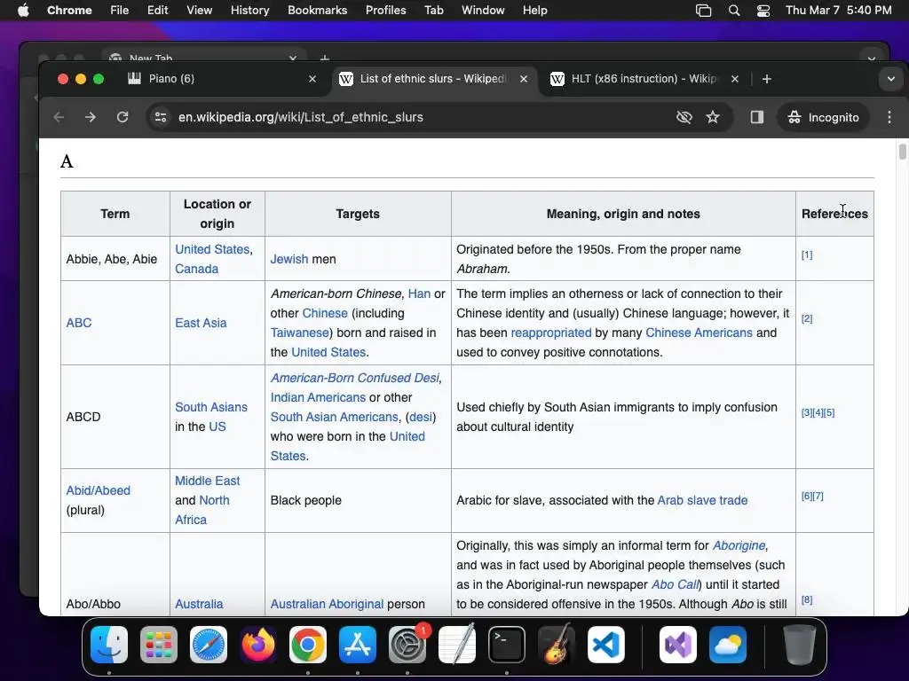Open the cloud weather app in Dock
The width and height of the screenshot is (909, 681).
click(728, 645)
